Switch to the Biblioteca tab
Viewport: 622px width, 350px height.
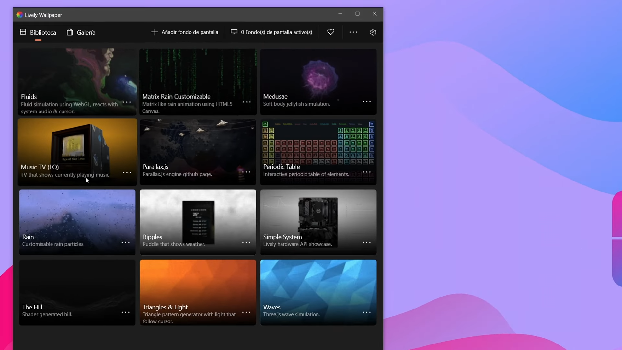pos(38,32)
